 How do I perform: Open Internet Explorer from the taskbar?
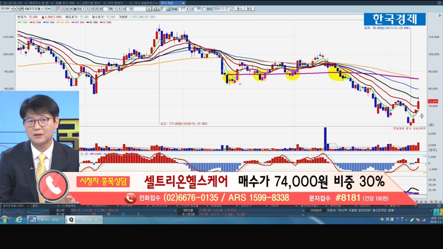click(x=19, y=220)
